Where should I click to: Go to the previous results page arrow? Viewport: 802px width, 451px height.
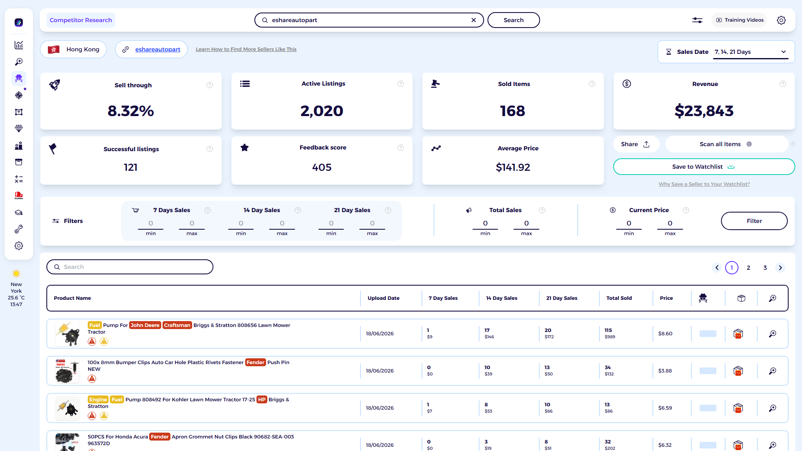pyautogui.click(x=717, y=268)
